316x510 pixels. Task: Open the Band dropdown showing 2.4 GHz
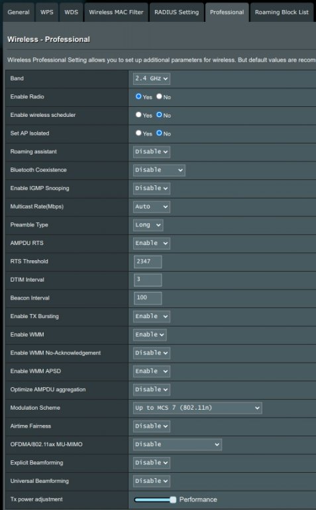[152, 79]
